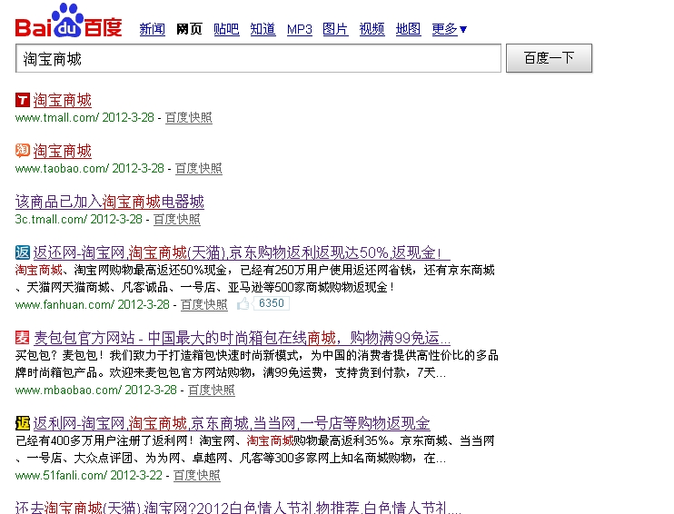The height and width of the screenshot is (514, 674).
Task: Expand the 更多 dropdown menu
Action: 450,29
